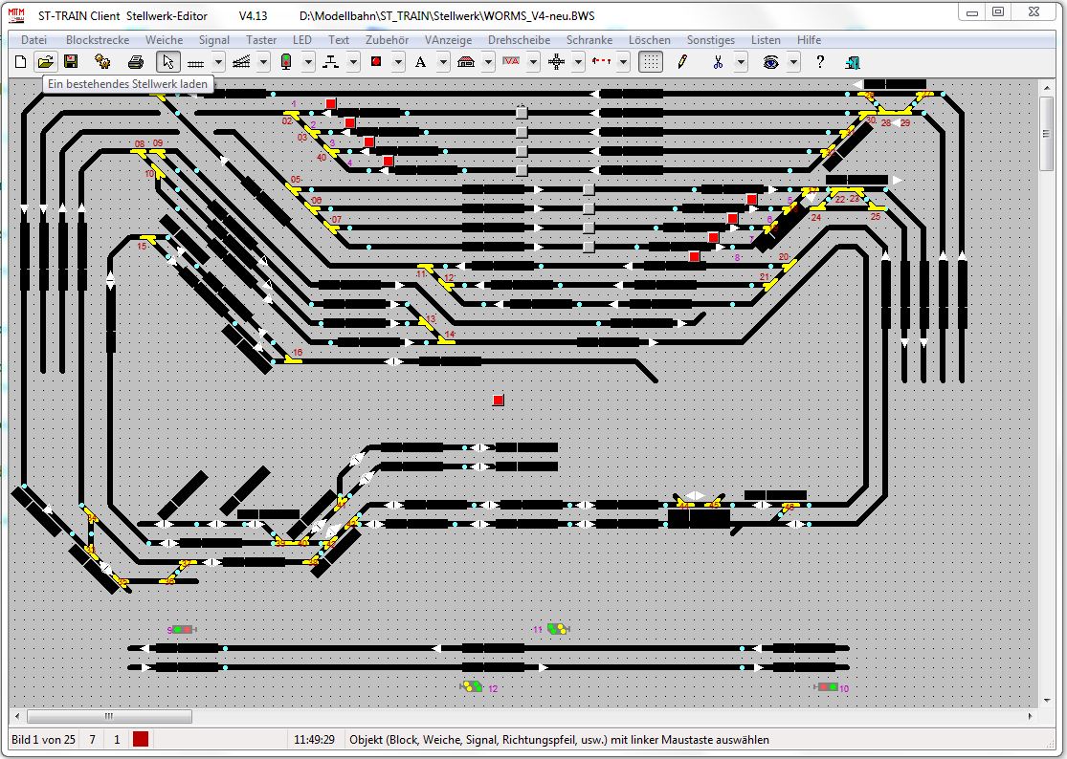The width and height of the screenshot is (1067, 759).
Task: Click the exit door icon in toolbar
Action: point(852,62)
